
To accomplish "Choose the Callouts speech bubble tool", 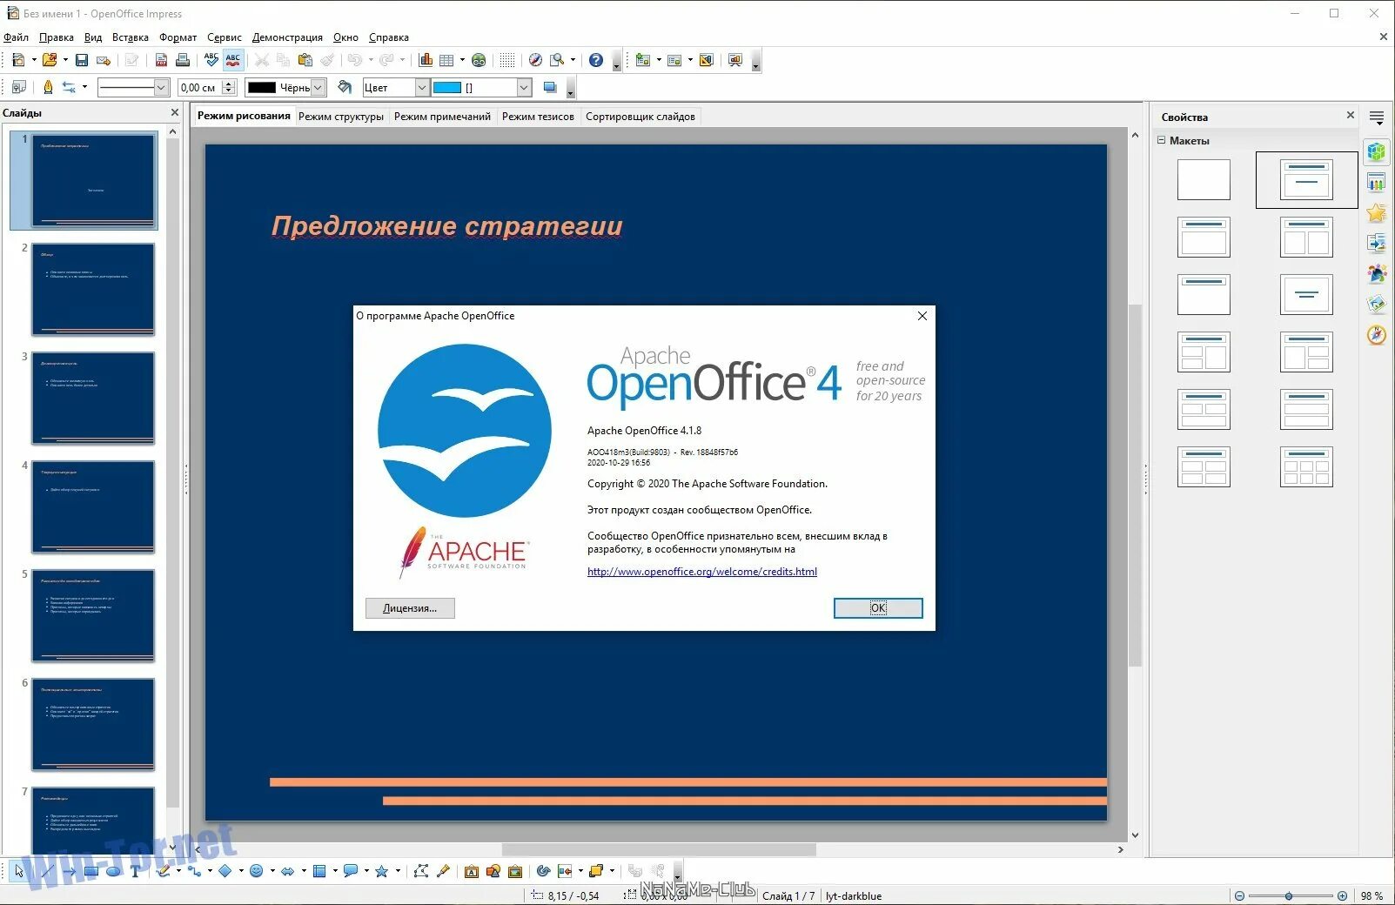I will 350,870.
